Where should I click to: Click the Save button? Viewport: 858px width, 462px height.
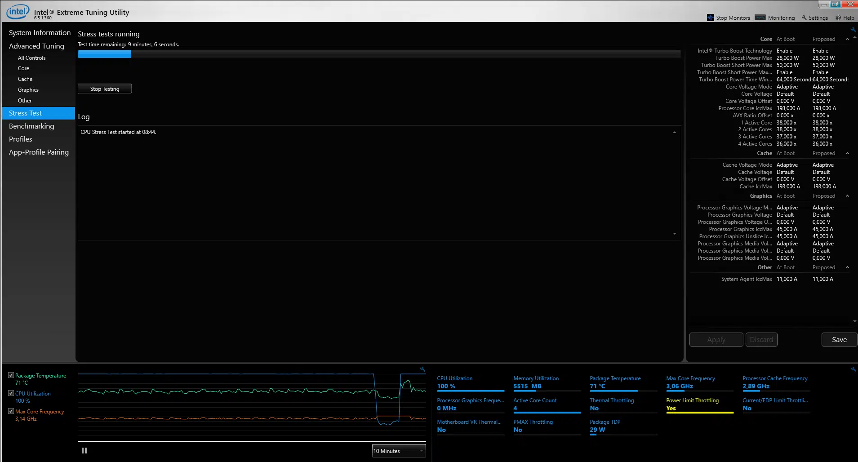click(839, 340)
